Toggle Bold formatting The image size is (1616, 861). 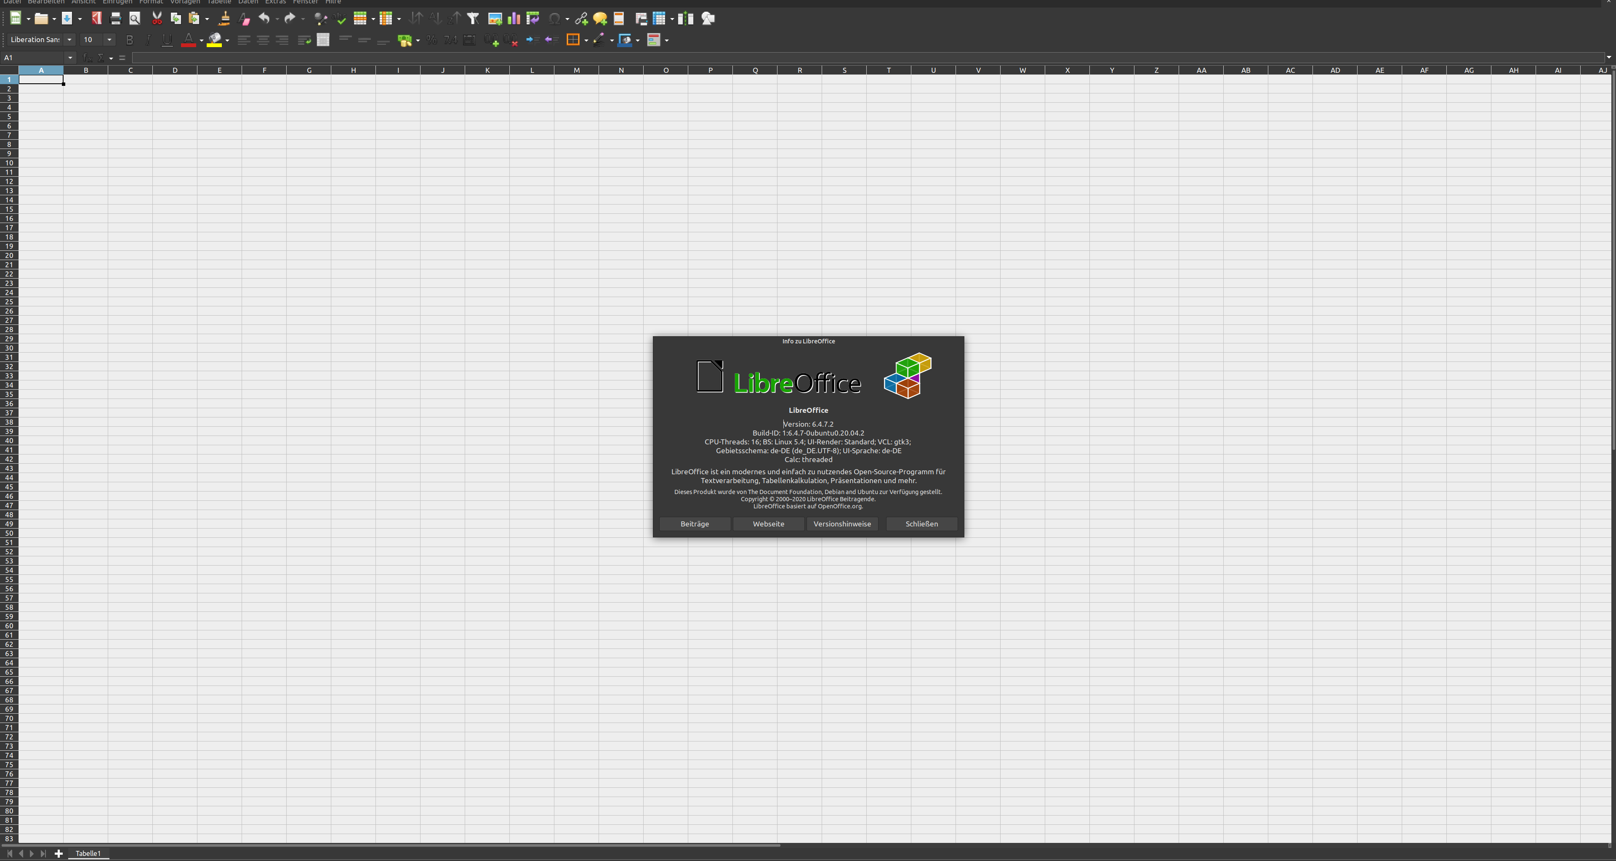coord(129,40)
